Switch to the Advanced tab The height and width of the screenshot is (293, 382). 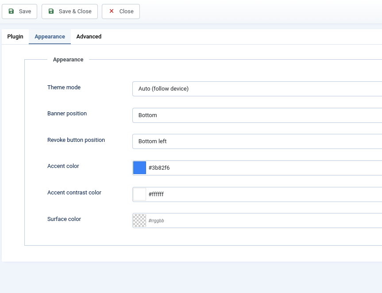[89, 37]
